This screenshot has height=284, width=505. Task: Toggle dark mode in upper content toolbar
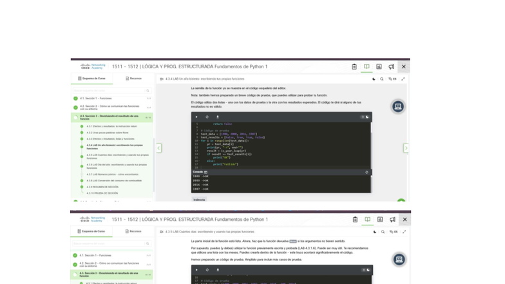(374, 79)
